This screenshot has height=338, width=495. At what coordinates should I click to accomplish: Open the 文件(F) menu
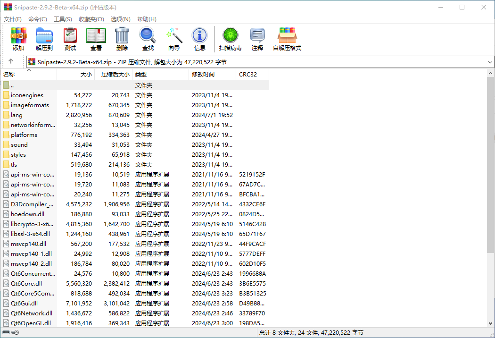click(13, 19)
